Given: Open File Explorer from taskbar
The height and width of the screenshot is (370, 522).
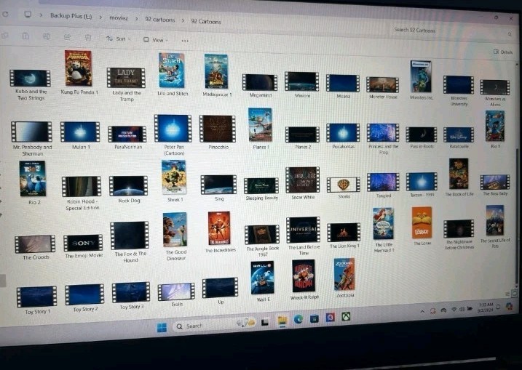Looking at the screenshot, I should point(282,321).
